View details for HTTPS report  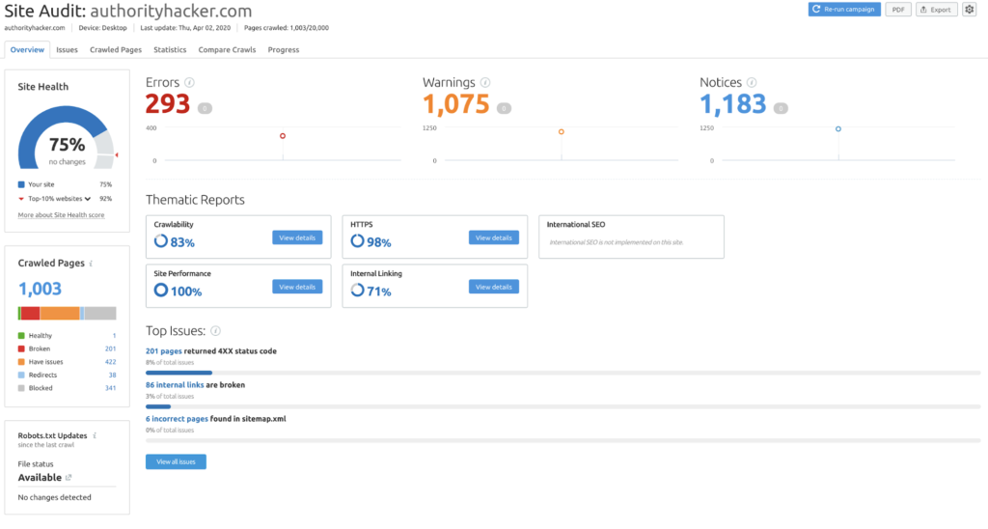click(x=494, y=237)
